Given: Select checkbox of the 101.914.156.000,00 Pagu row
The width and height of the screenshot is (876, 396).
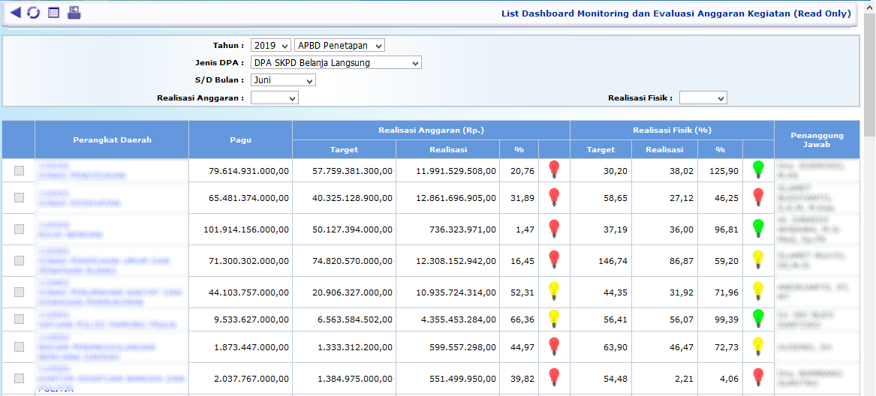Looking at the screenshot, I should (x=19, y=229).
